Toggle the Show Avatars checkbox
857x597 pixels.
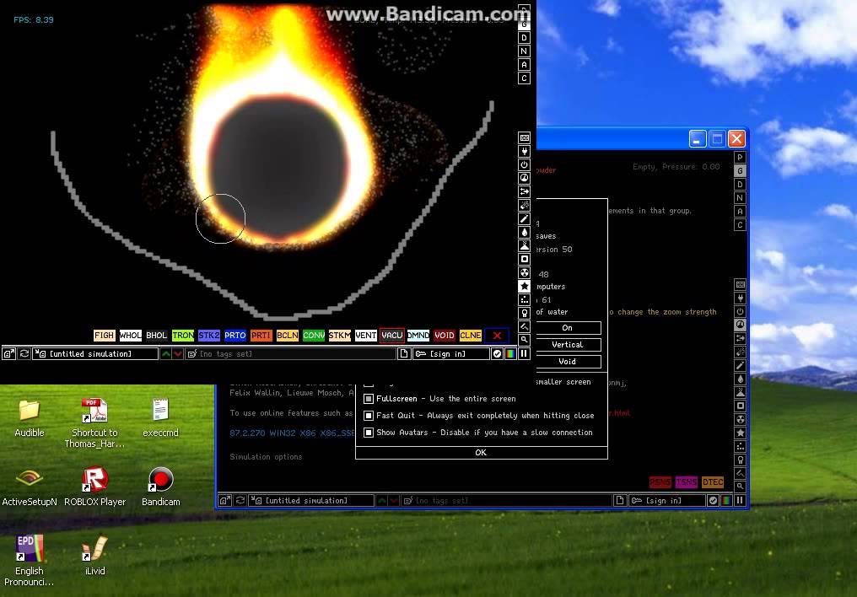pos(369,433)
